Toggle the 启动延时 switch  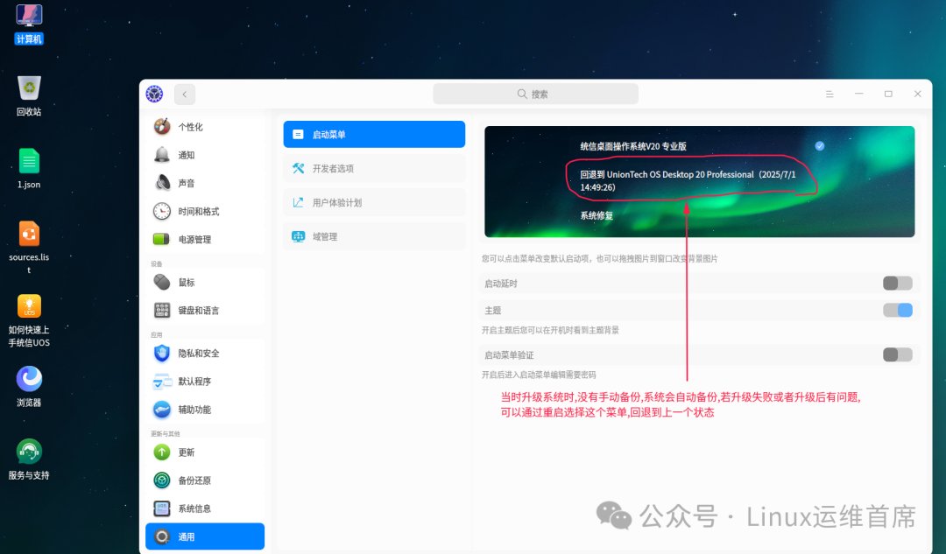pyautogui.click(x=897, y=284)
